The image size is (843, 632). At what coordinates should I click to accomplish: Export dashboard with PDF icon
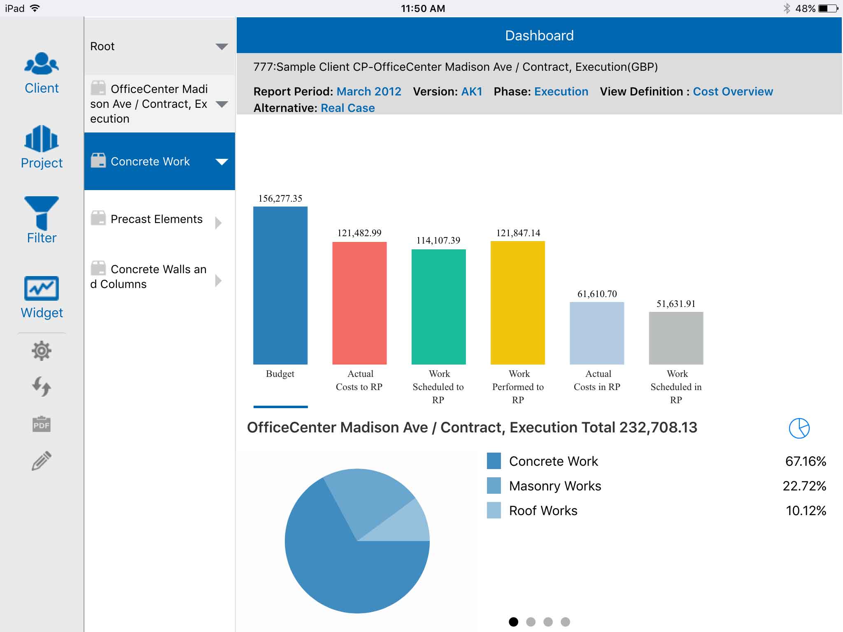42,424
